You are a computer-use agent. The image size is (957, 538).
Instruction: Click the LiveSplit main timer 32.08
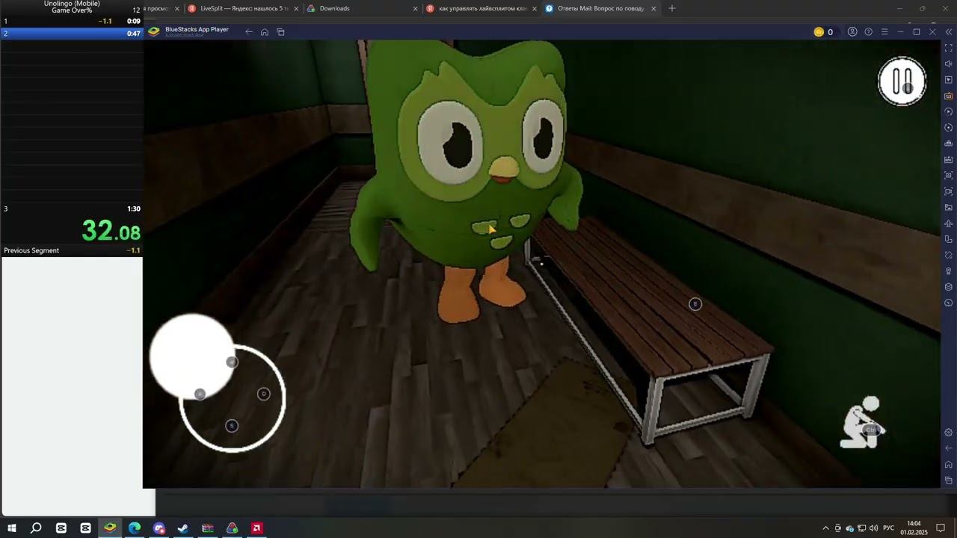[x=111, y=231]
